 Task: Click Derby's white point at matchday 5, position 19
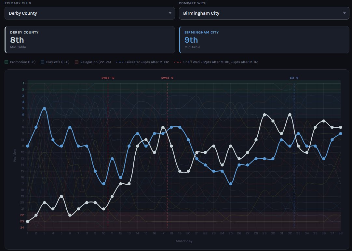(61, 196)
